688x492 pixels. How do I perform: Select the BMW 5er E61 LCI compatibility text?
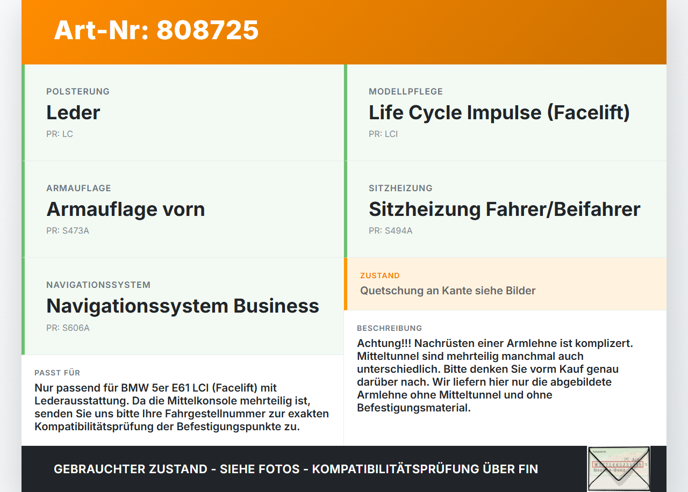pyautogui.click(x=182, y=407)
